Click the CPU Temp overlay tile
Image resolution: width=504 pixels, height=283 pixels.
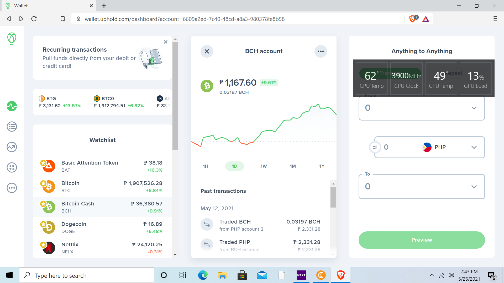coord(372,78)
